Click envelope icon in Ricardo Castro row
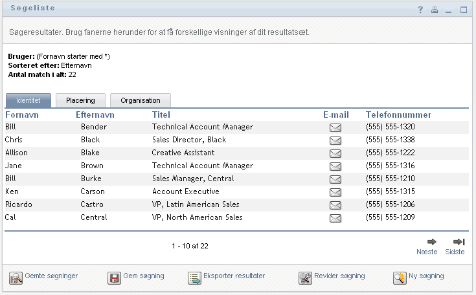The image size is (476, 295). [335, 205]
